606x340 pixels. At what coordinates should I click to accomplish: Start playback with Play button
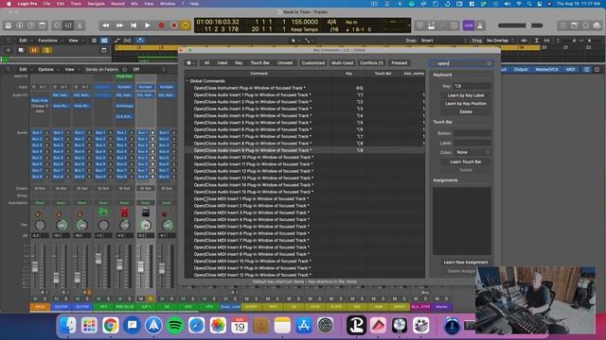coord(148,25)
